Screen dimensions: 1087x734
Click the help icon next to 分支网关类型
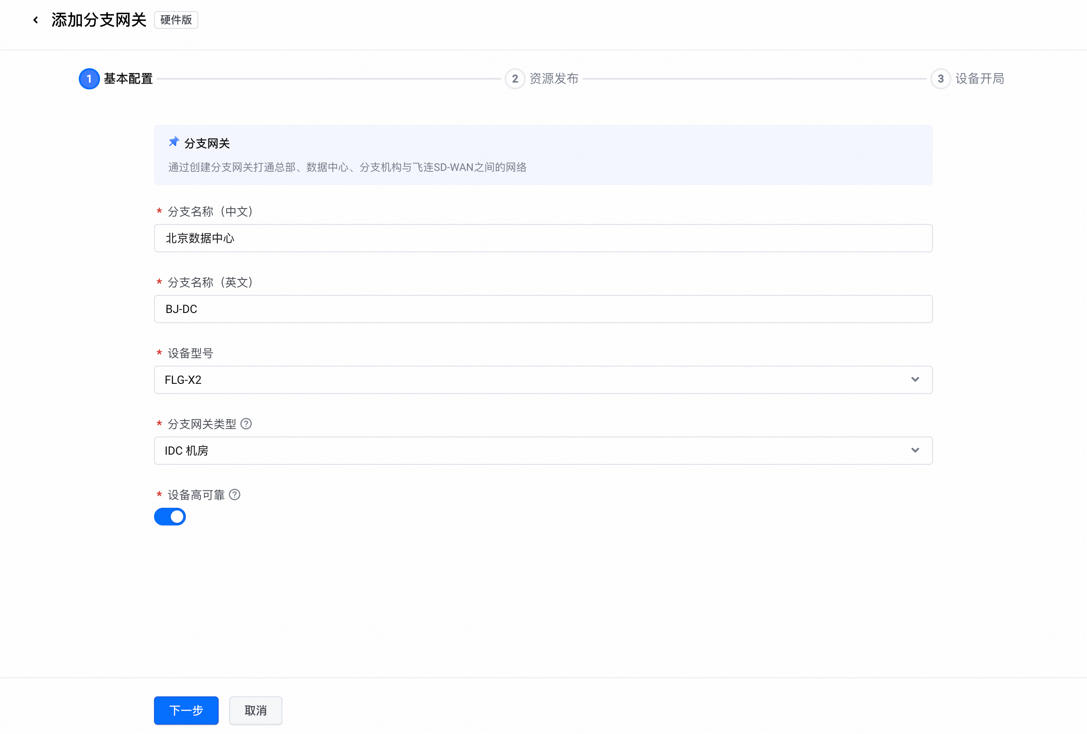[246, 424]
